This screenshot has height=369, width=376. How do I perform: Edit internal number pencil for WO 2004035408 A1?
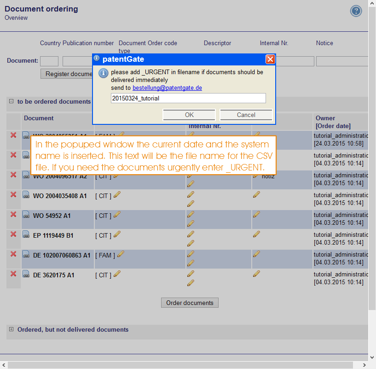(191, 204)
